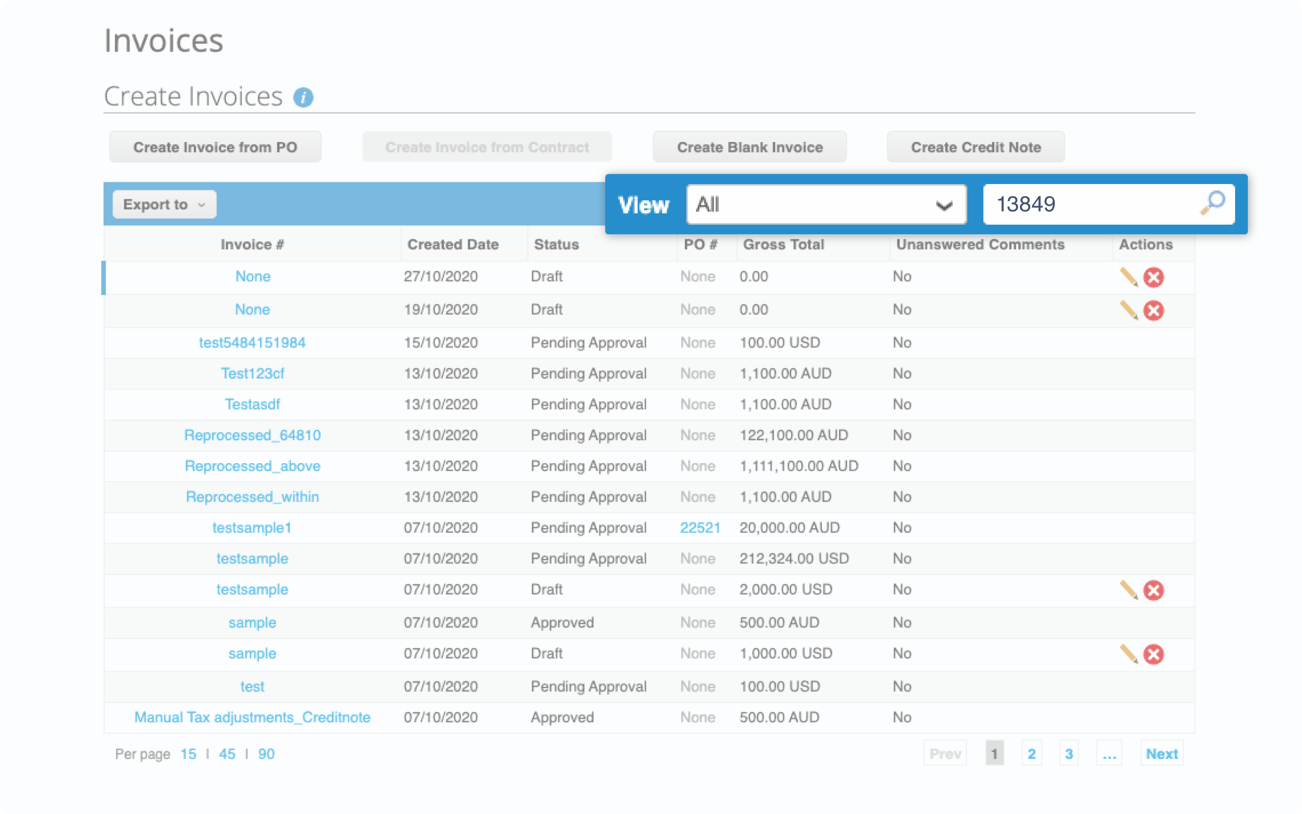Open PO number 22521

700,528
